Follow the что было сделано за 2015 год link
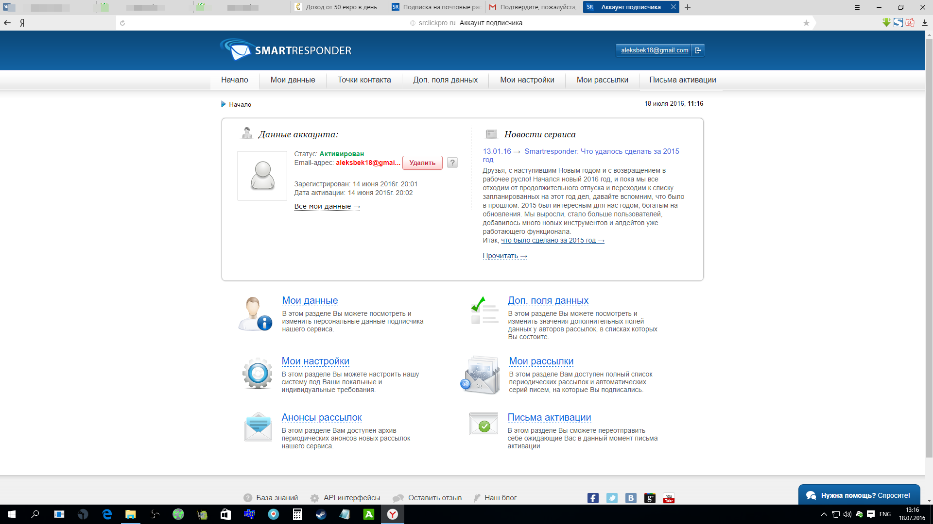The width and height of the screenshot is (933, 524). point(553,240)
